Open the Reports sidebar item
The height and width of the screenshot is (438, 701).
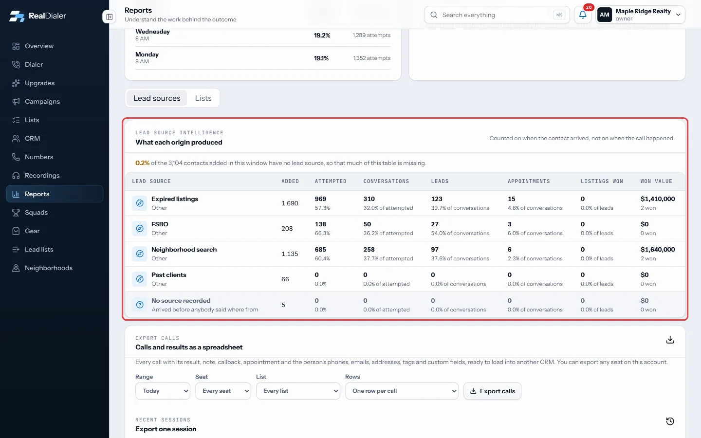[x=55, y=194]
